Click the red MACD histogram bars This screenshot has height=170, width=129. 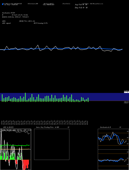26,164
